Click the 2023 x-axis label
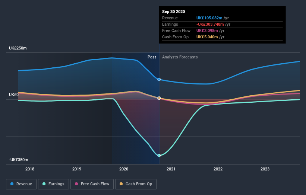The width and height of the screenshot is (306, 195). click(265, 169)
